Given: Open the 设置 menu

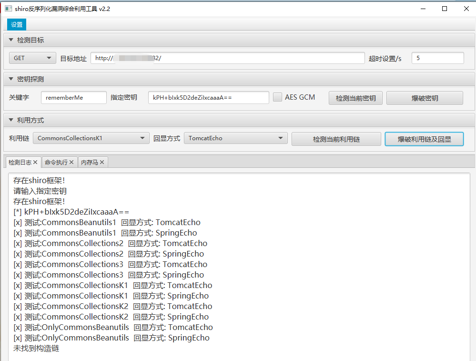Looking at the screenshot, I should pyautogui.click(x=17, y=25).
